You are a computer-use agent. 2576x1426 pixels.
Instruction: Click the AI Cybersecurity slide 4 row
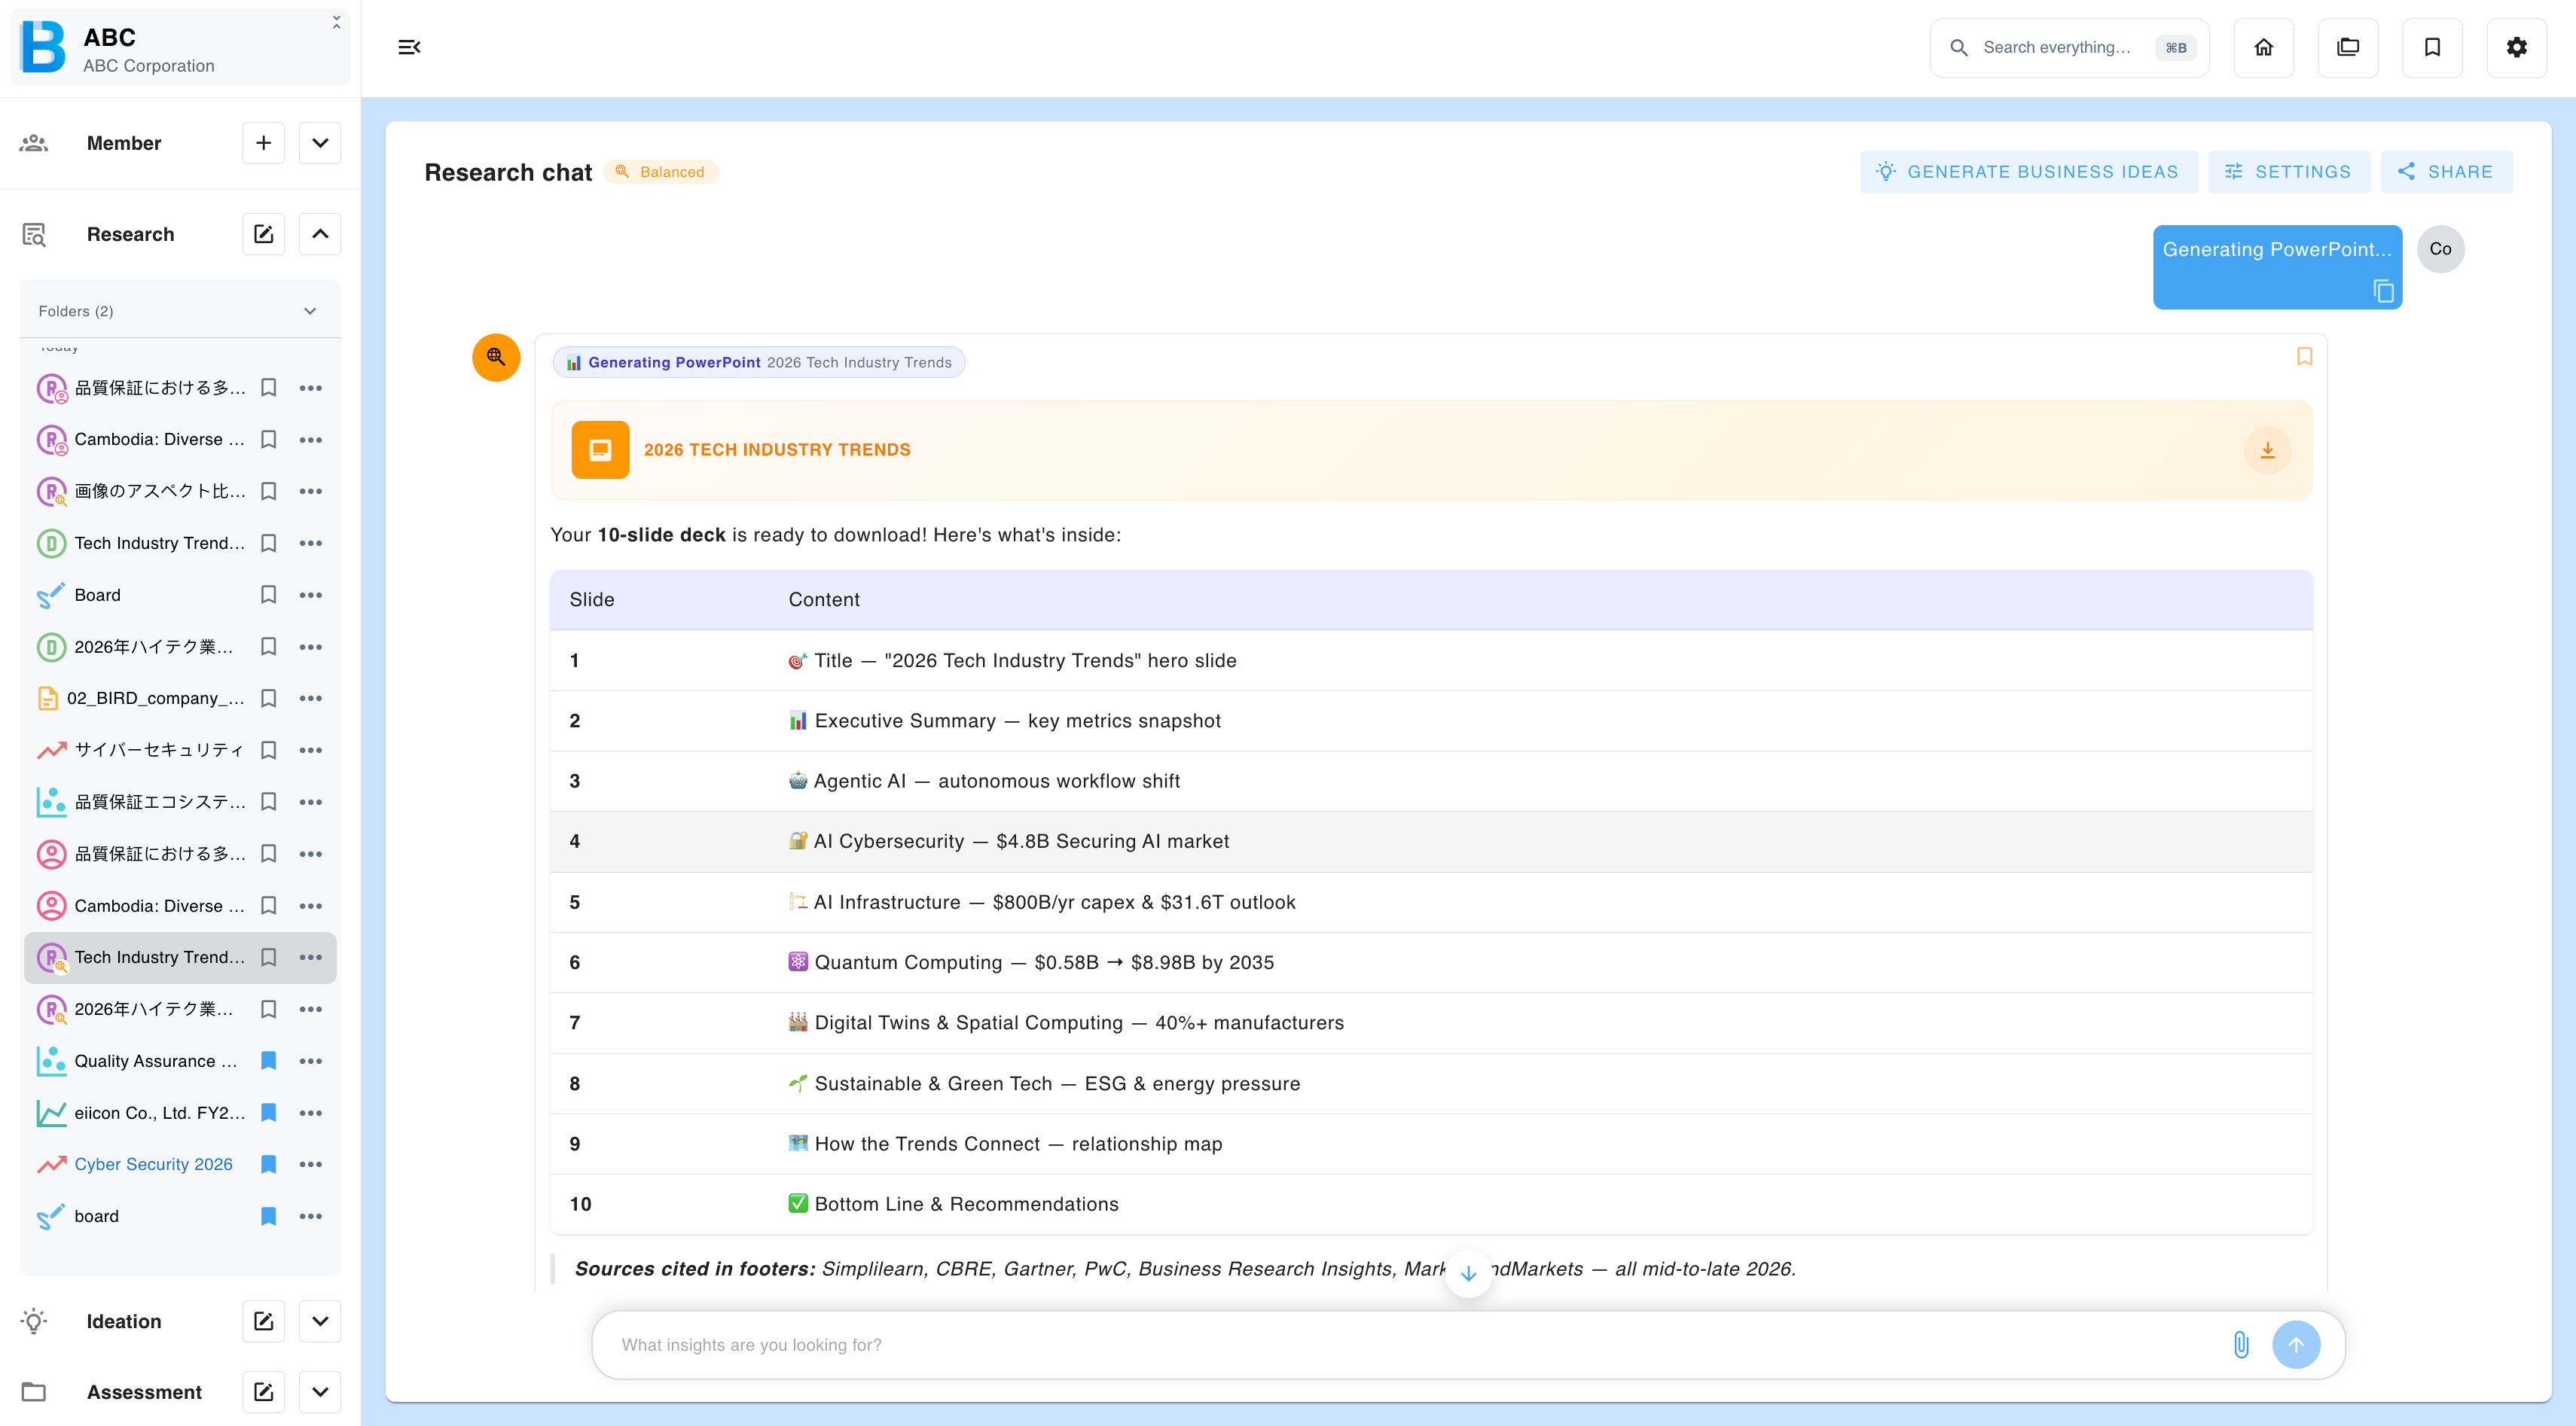[x=1430, y=842]
